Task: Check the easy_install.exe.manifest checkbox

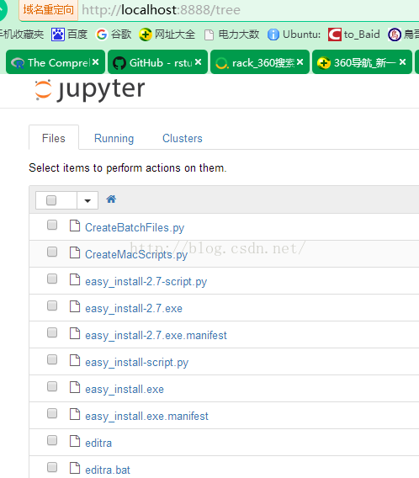Action: click(52, 413)
